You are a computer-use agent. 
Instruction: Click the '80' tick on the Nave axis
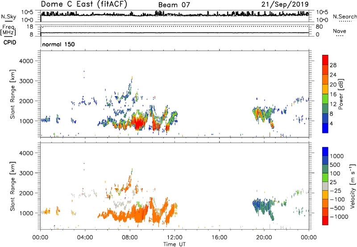(319, 27)
